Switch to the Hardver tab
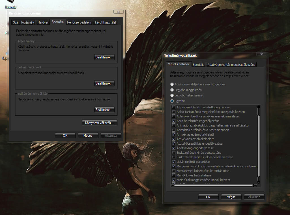The height and width of the screenshot is (215, 290). pos(43,22)
